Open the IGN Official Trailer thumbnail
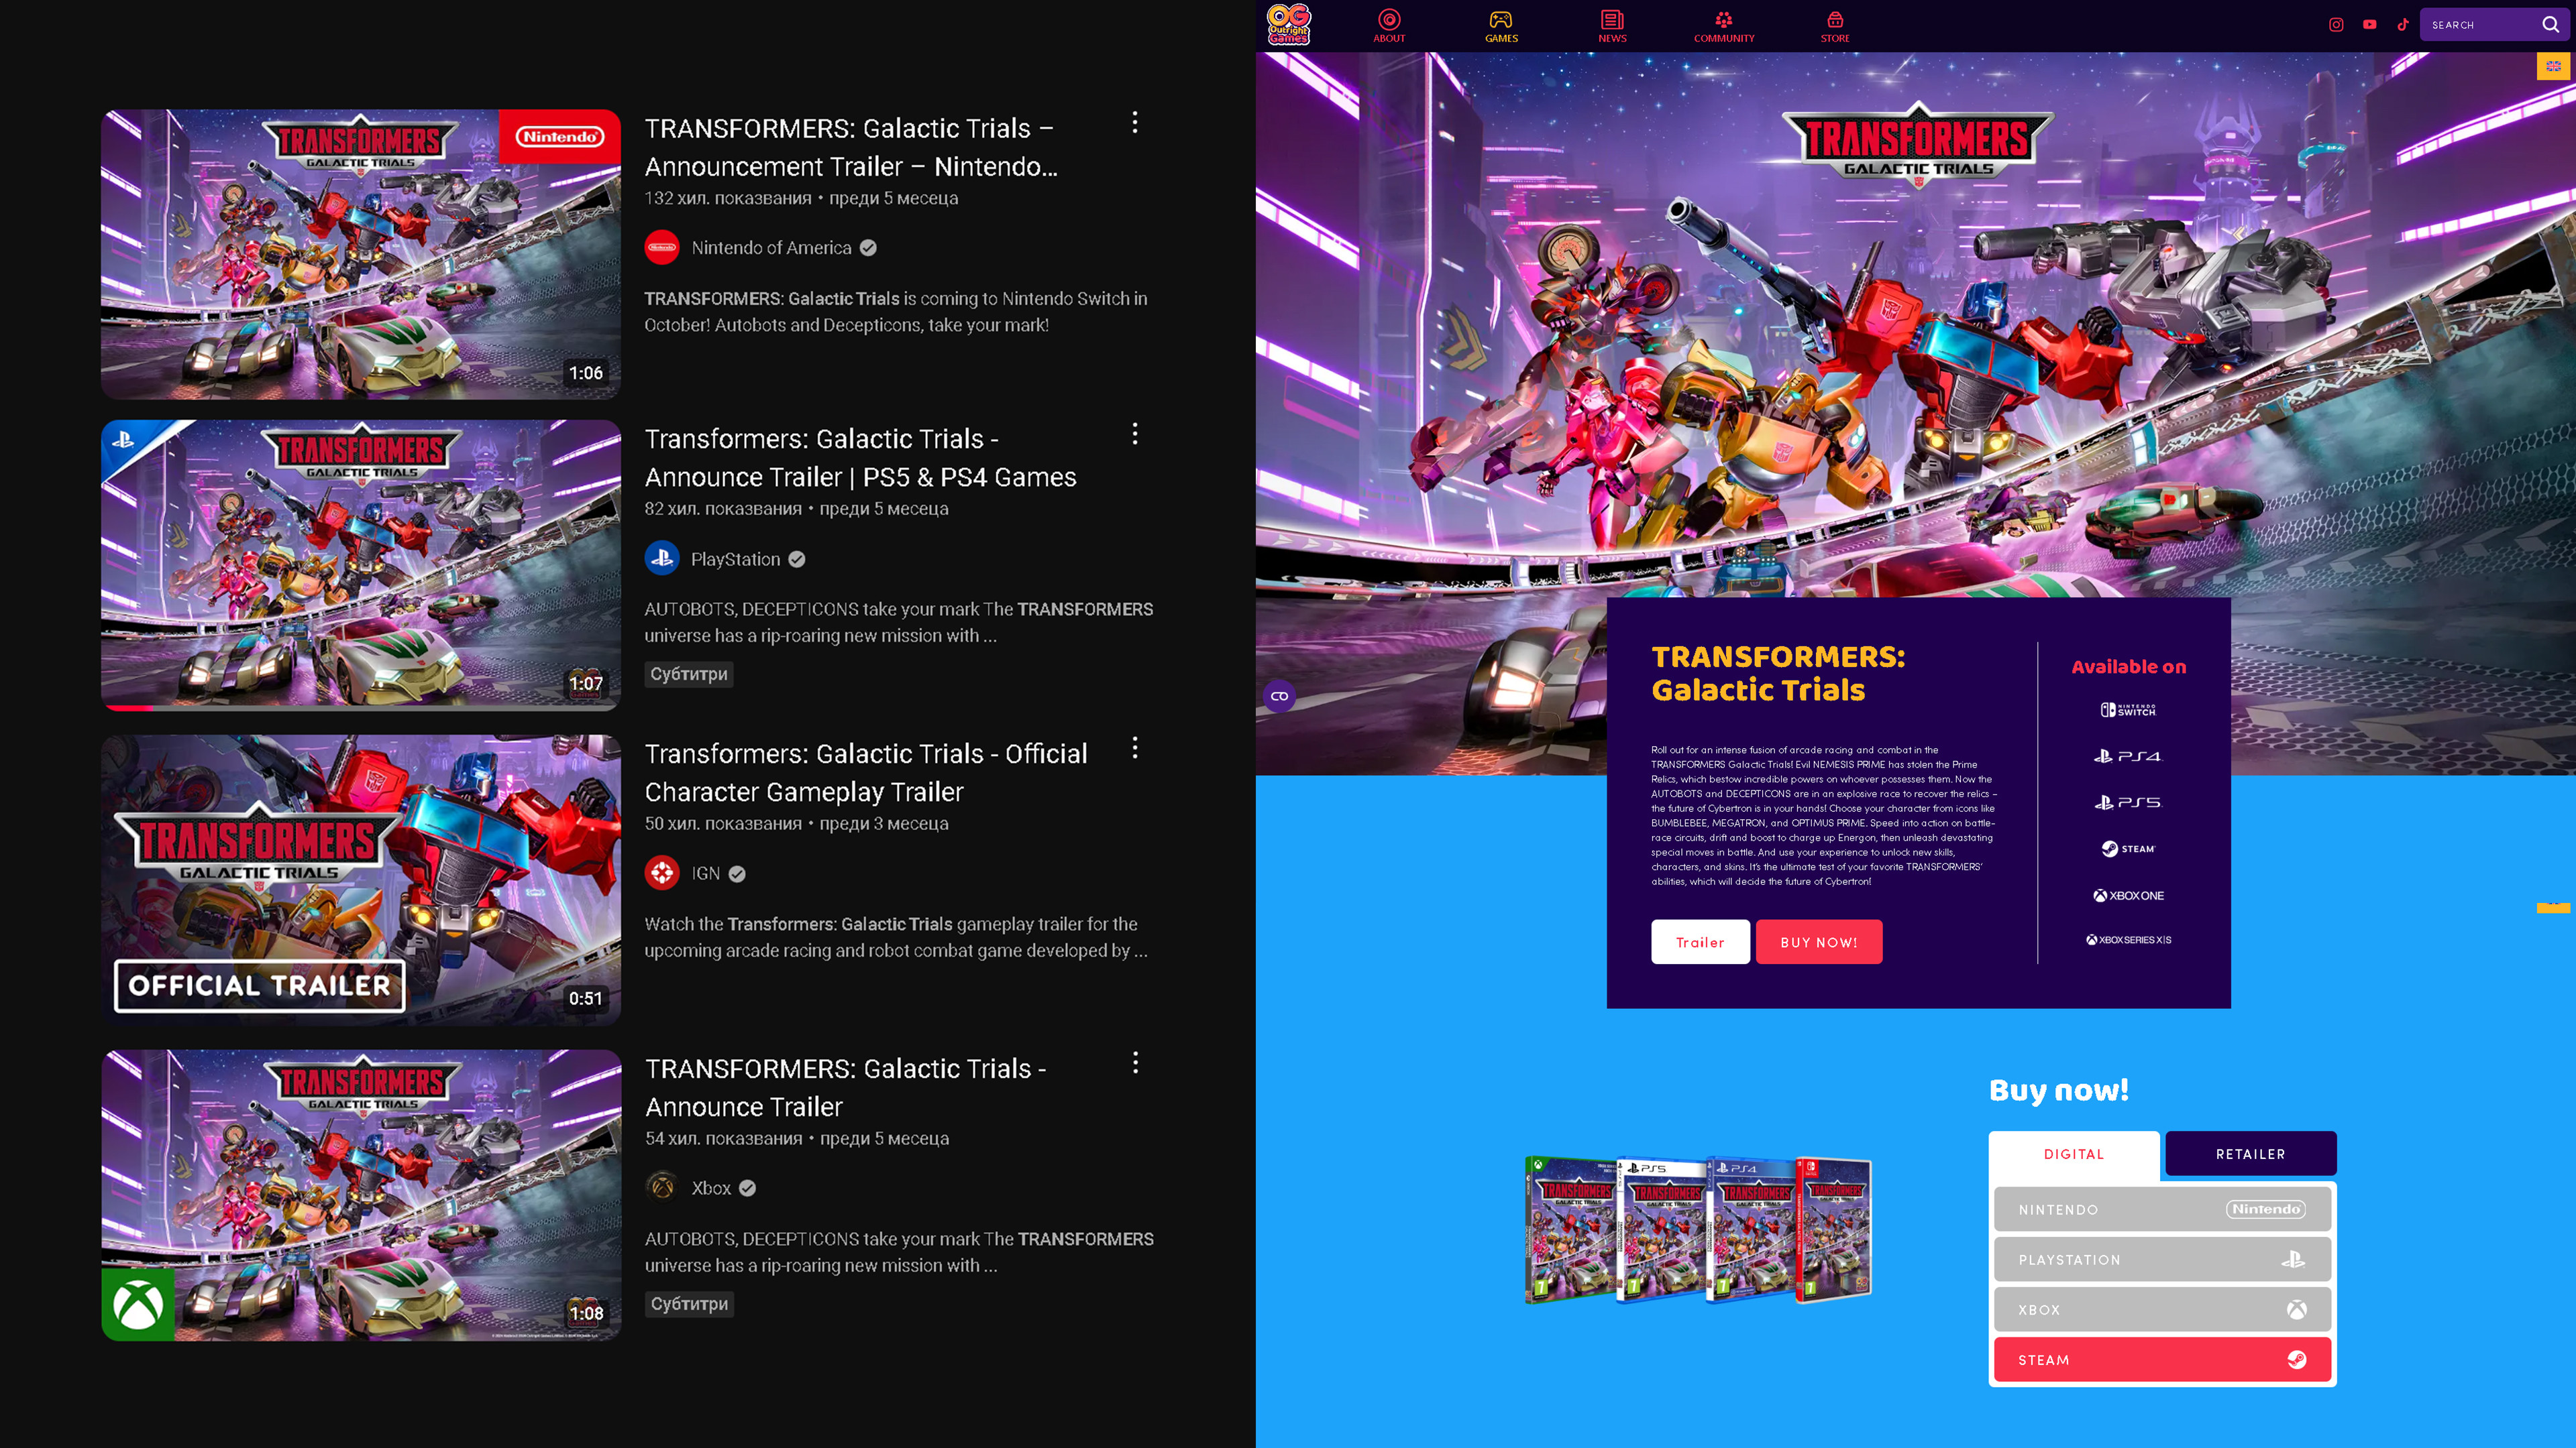Image resolution: width=2576 pixels, height=1448 pixels. point(361,880)
